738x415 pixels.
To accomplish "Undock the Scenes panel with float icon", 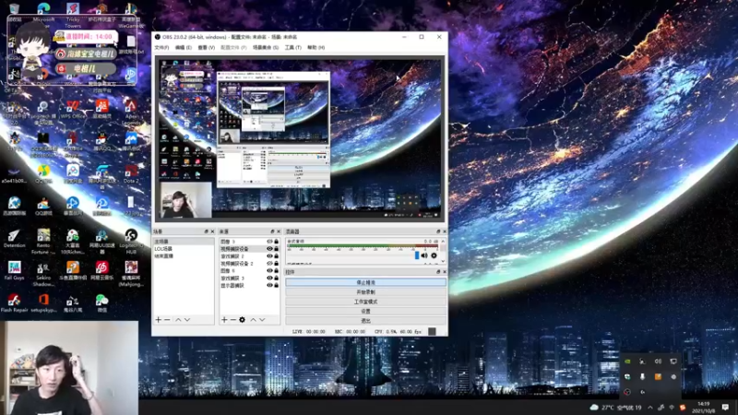I will click(x=206, y=231).
